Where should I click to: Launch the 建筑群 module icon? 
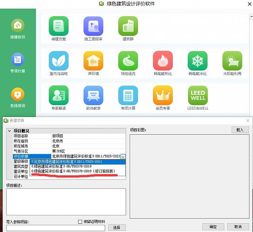pyautogui.click(x=128, y=26)
